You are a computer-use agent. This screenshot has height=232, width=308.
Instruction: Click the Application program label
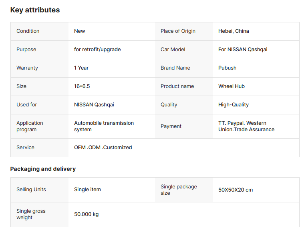[x=30, y=126]
